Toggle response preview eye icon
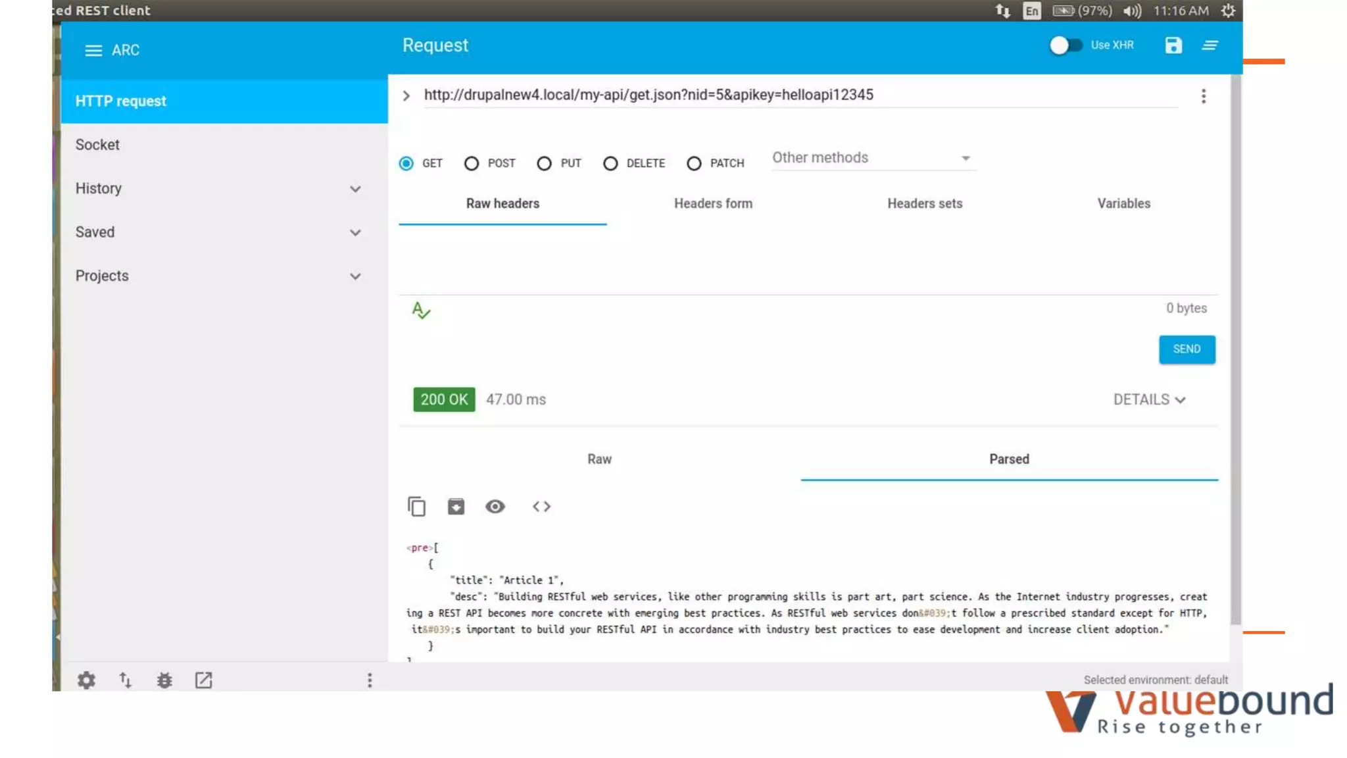Image resolution: width=1347 pixels, height=758 pixels. point(495,507)
